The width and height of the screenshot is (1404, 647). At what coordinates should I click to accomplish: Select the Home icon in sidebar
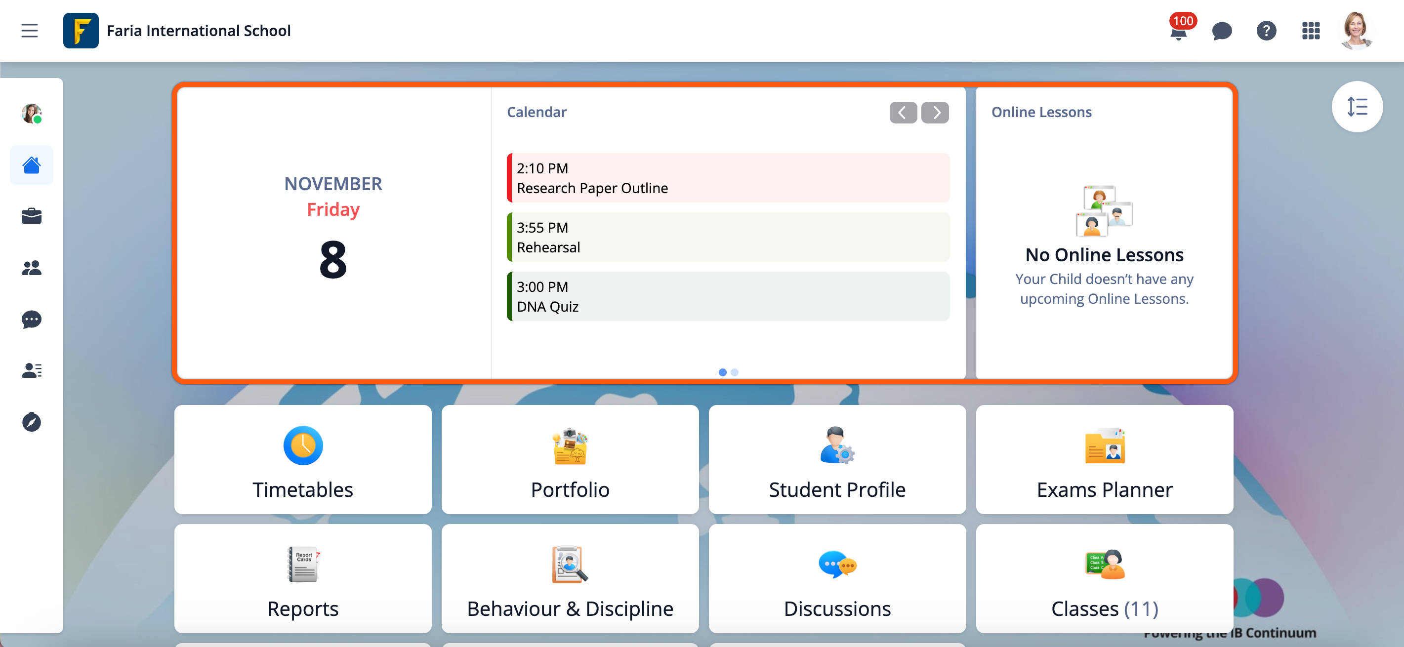click(32, 165)
